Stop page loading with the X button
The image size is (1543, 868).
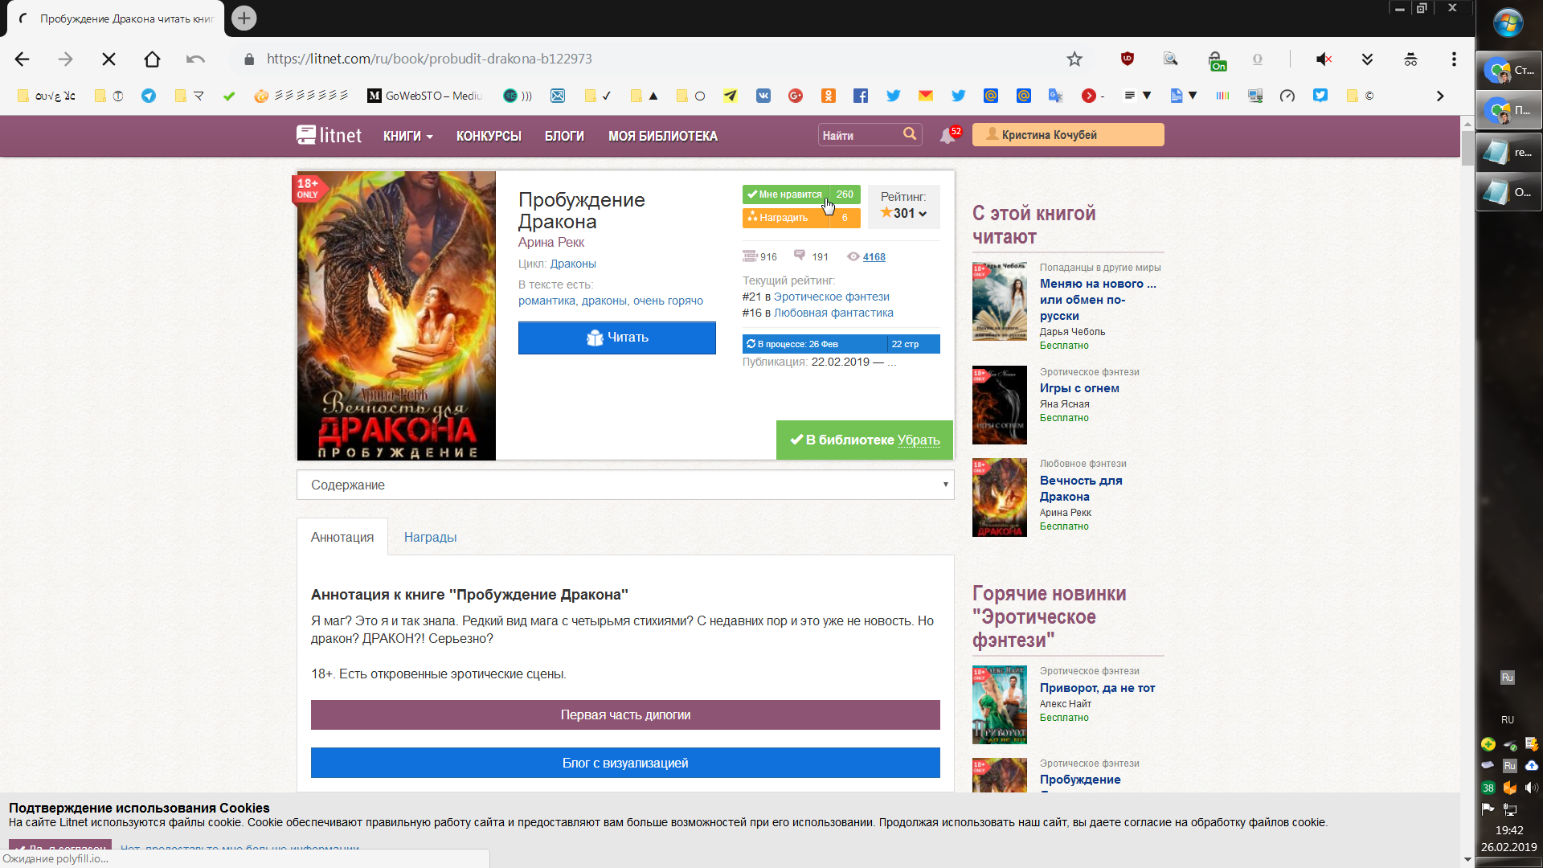coord(109,59)
